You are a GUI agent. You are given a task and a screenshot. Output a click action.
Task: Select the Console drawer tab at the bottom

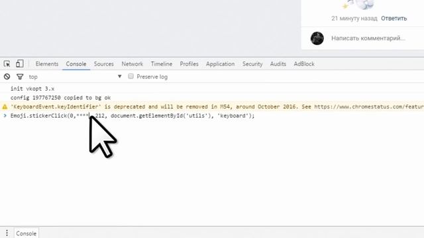[x=26, y=233]
